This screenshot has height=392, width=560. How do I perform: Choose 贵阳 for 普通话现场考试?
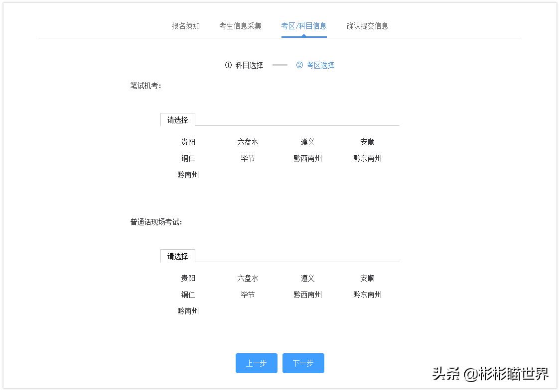(188, 278)
